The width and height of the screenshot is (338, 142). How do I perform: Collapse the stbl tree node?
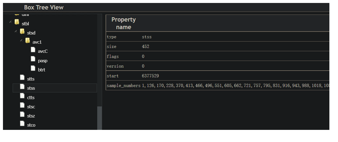tap(11, 22)
